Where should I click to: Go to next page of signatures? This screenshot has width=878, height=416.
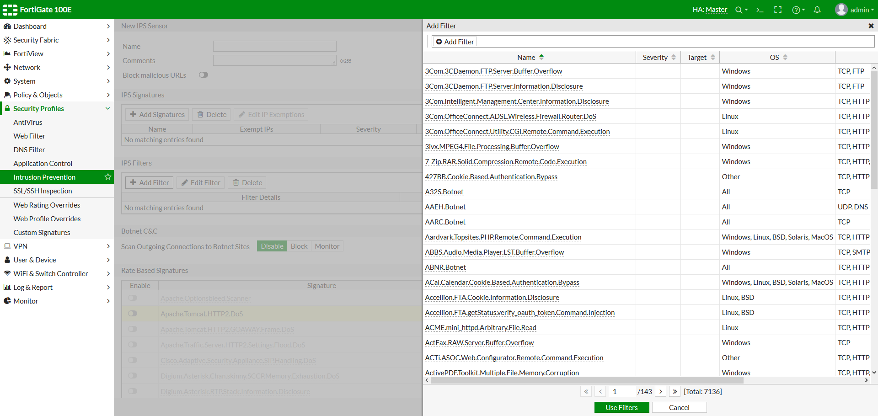661,392
